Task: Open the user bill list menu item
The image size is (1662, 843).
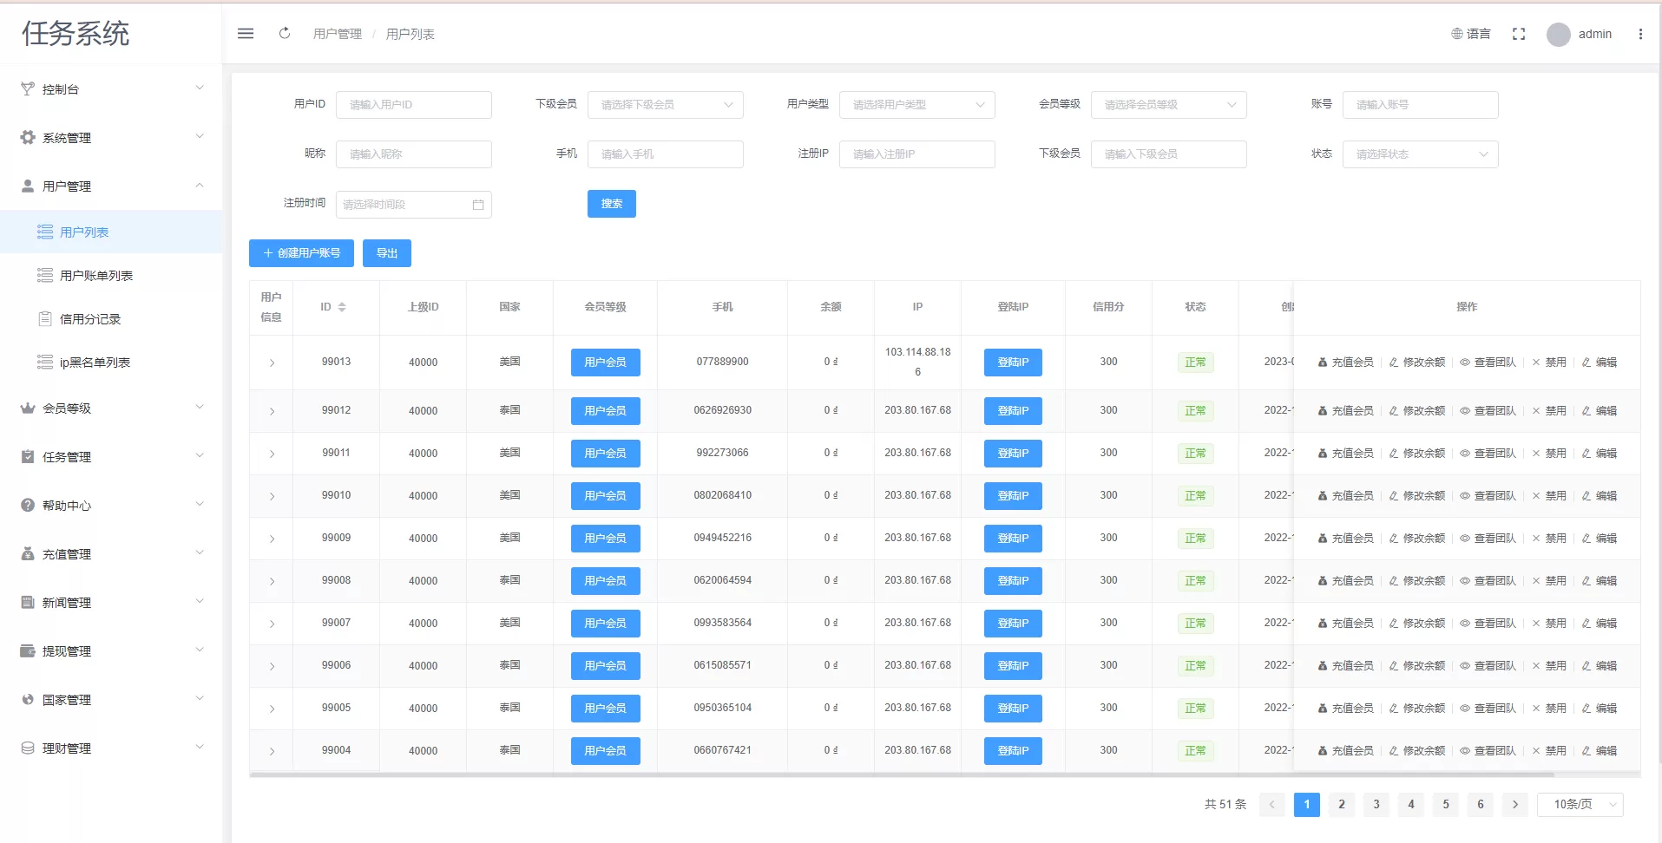Action: [x=95, y=276]
